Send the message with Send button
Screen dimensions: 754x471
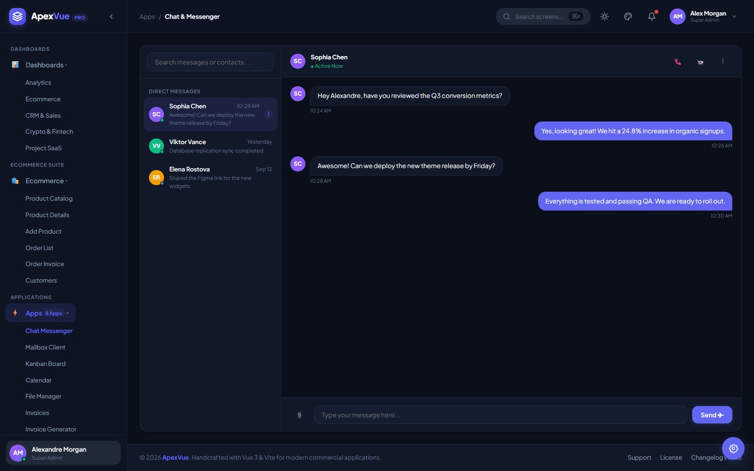(712, 415)
